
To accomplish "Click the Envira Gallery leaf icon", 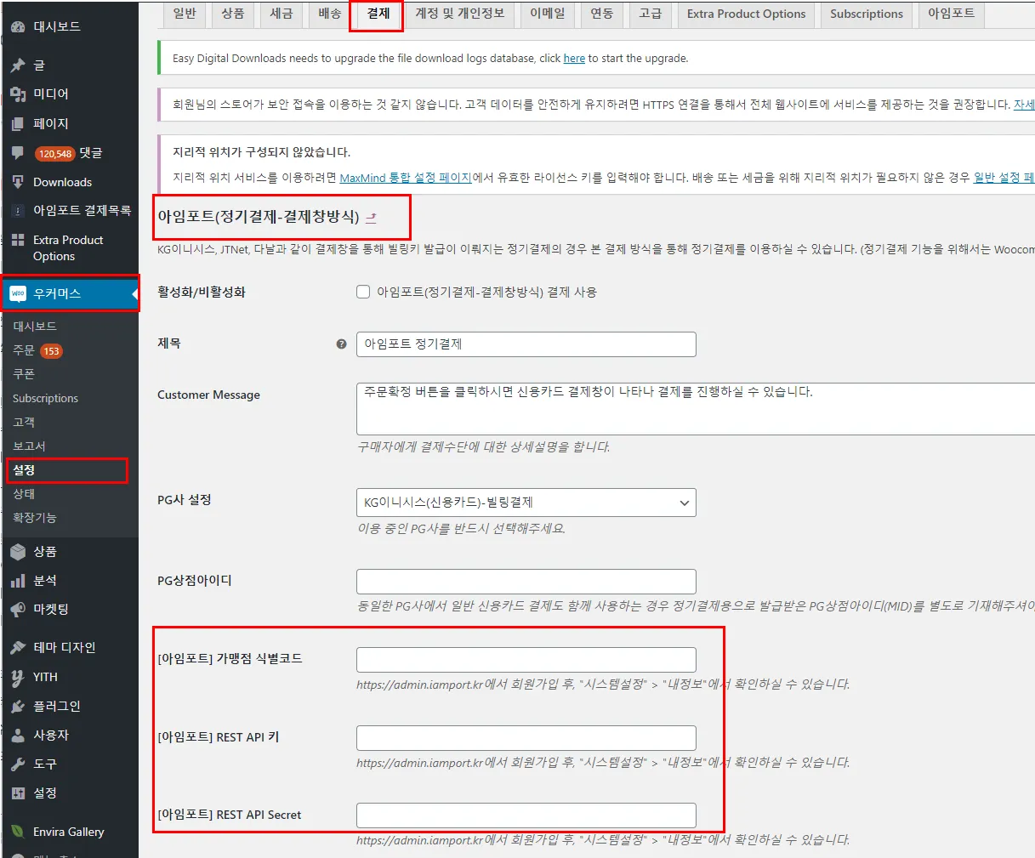I will [18, 832].
